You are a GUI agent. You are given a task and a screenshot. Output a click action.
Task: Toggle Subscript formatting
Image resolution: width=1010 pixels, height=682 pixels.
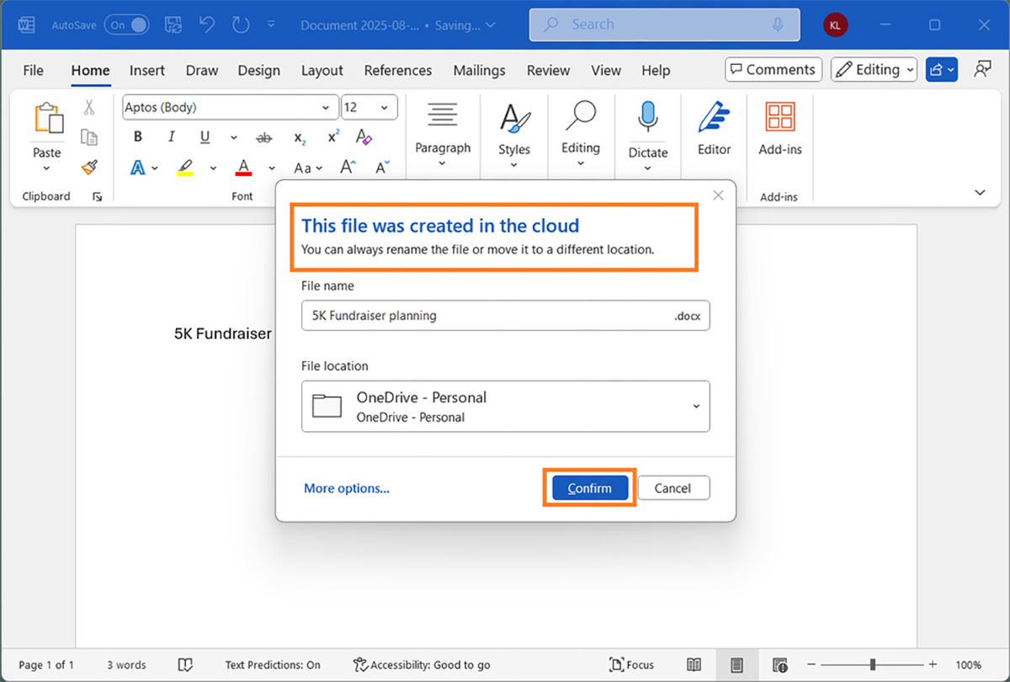pos(300,137)
